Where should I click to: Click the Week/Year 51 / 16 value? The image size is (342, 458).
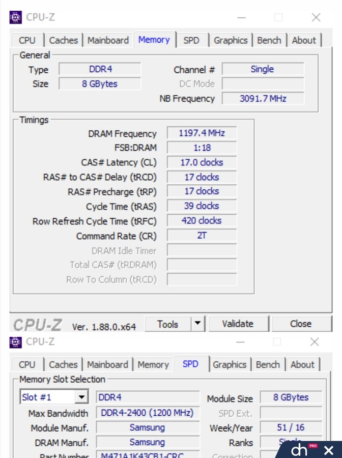(291, 427)
